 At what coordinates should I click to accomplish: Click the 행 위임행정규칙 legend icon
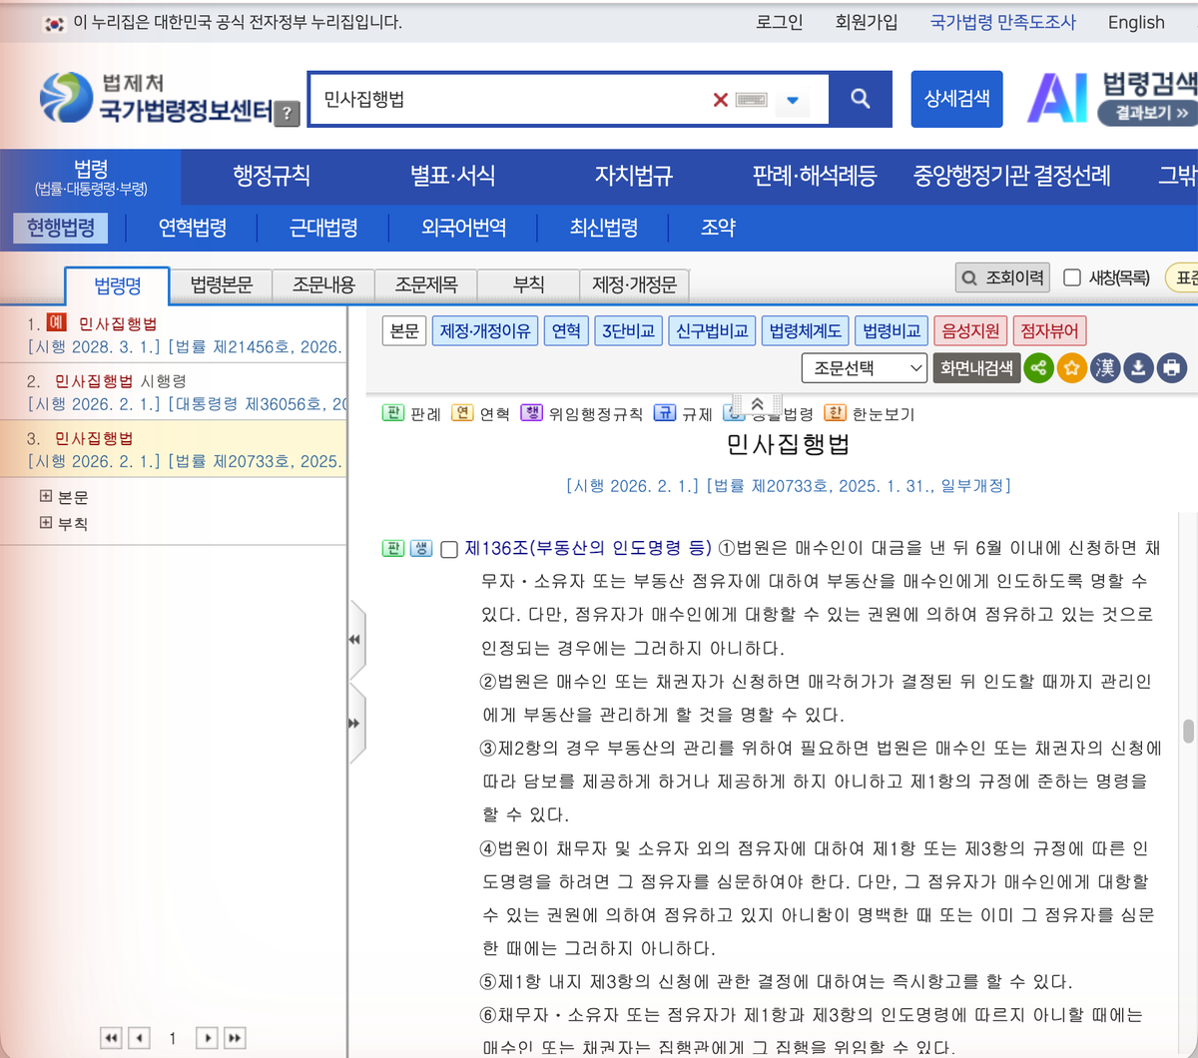(531, 413)
